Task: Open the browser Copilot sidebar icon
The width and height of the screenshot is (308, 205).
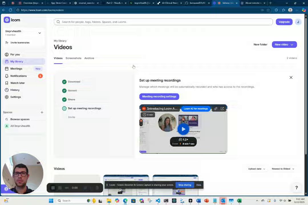Action: point(304,10)
